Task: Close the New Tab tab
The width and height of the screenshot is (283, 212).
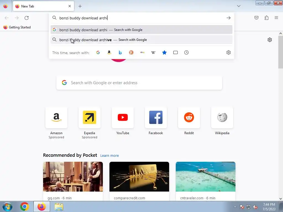Action: pyautogui.click(x=70, y=6)
